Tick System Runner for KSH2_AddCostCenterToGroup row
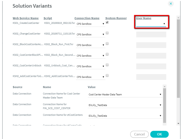Image resolution: width=182 pixels, height=139 pixels. click(107, 76)
